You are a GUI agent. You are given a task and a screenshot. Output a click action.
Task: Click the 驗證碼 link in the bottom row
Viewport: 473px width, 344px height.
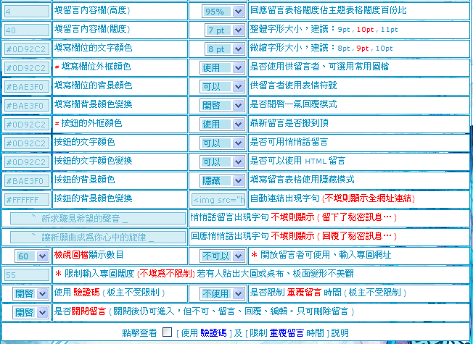tap(213, 333)
